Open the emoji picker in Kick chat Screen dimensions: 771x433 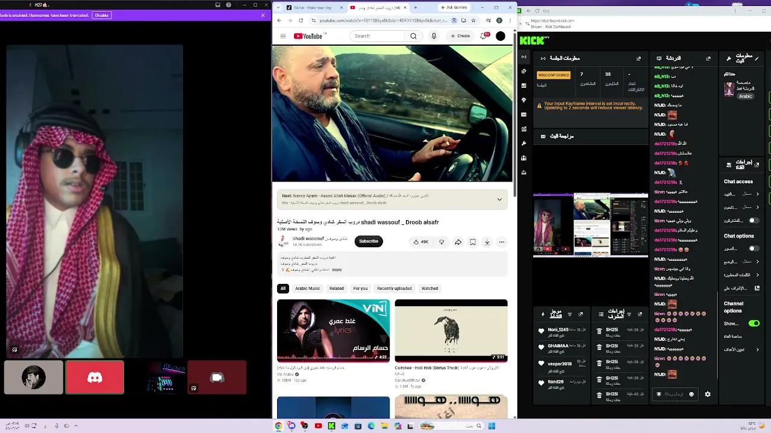tap(691, 395)
